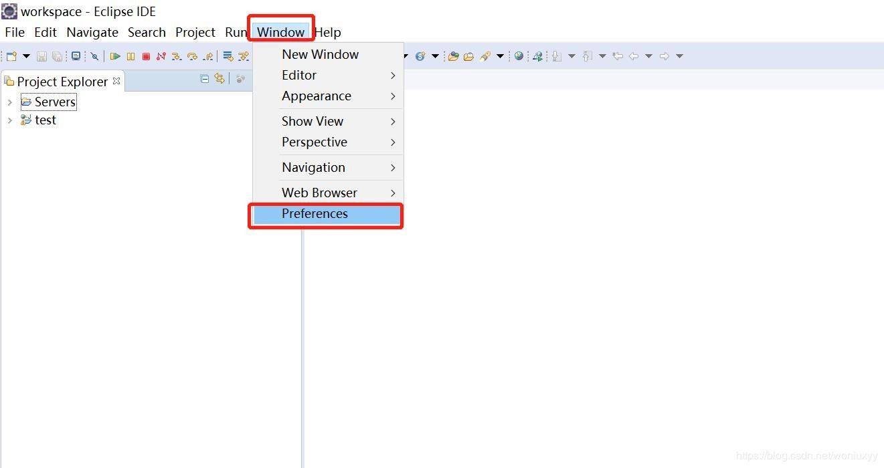The width and height of the screenshot is (884, 468).
Task: Open the Search menu
Action: pos(147,32)
